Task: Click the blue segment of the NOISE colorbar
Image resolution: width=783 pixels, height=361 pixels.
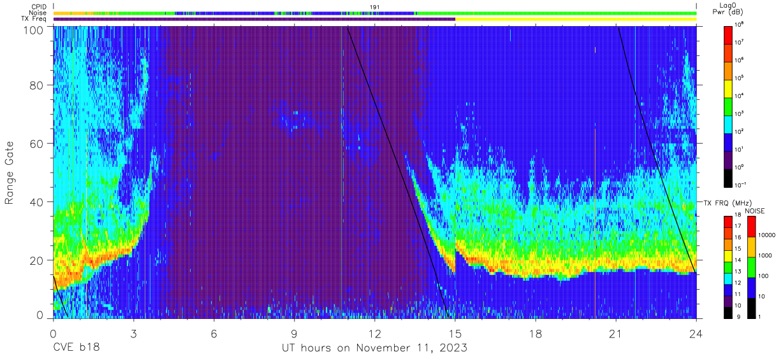Action: tap(751, 287)
